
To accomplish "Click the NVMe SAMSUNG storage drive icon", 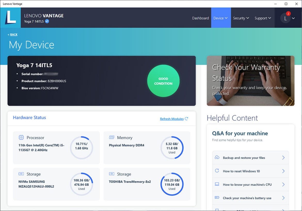I will click(21, 174).
